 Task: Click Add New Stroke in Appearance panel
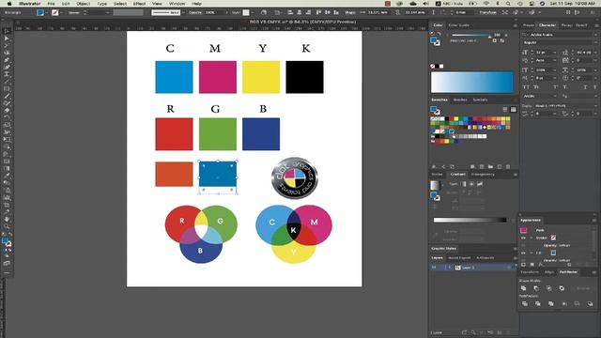click(x=524, y=265)
